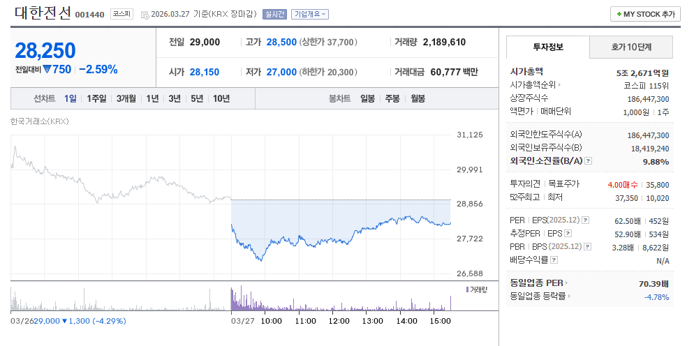
Task: Open the 기업개요 dropdown
Action: pos(310,14)
